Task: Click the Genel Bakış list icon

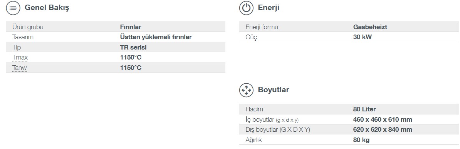Action: [13, 8]
